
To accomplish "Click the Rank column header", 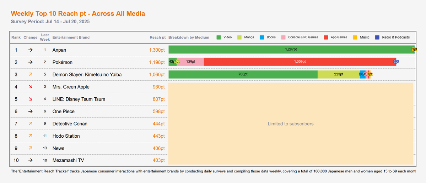I will point(16,38).
